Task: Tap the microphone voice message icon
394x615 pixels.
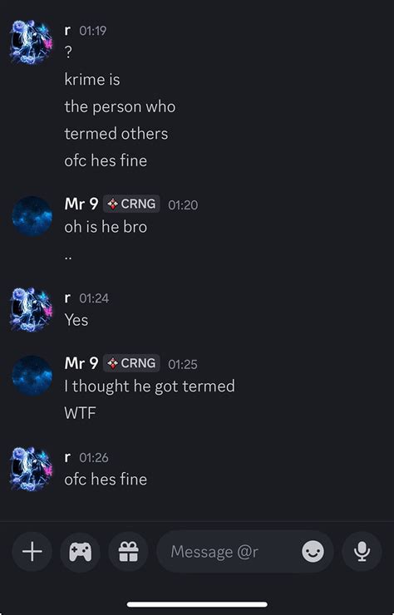Action: (362, 552)
